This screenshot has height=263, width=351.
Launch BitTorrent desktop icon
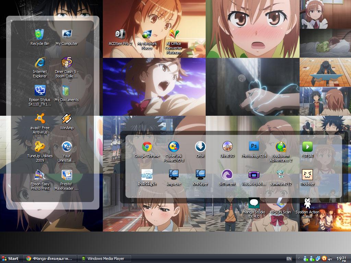click(227, 178)
